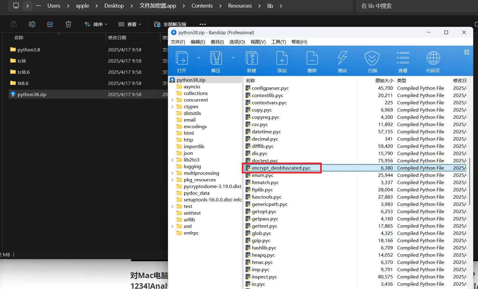The height and width of the screenshot is (289, 478).
Task: Open the dropdown arrow next to 打开
Action: 199,58
